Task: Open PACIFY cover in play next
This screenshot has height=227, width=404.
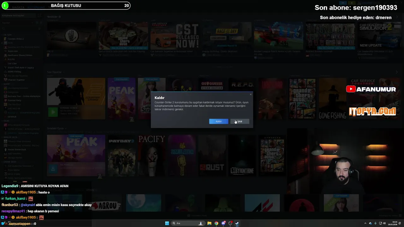Action: coord(151,155)
